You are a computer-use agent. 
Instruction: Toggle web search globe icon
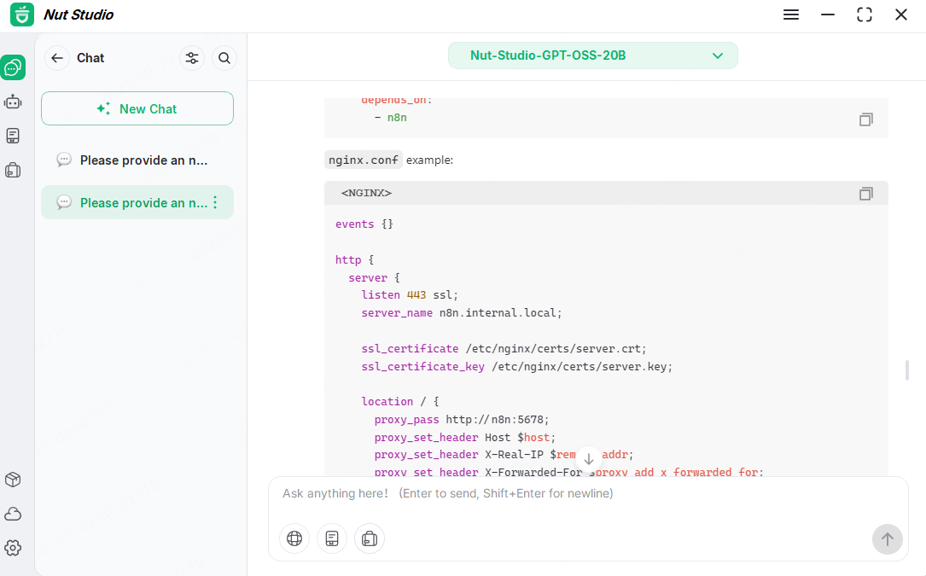[294, 538]
